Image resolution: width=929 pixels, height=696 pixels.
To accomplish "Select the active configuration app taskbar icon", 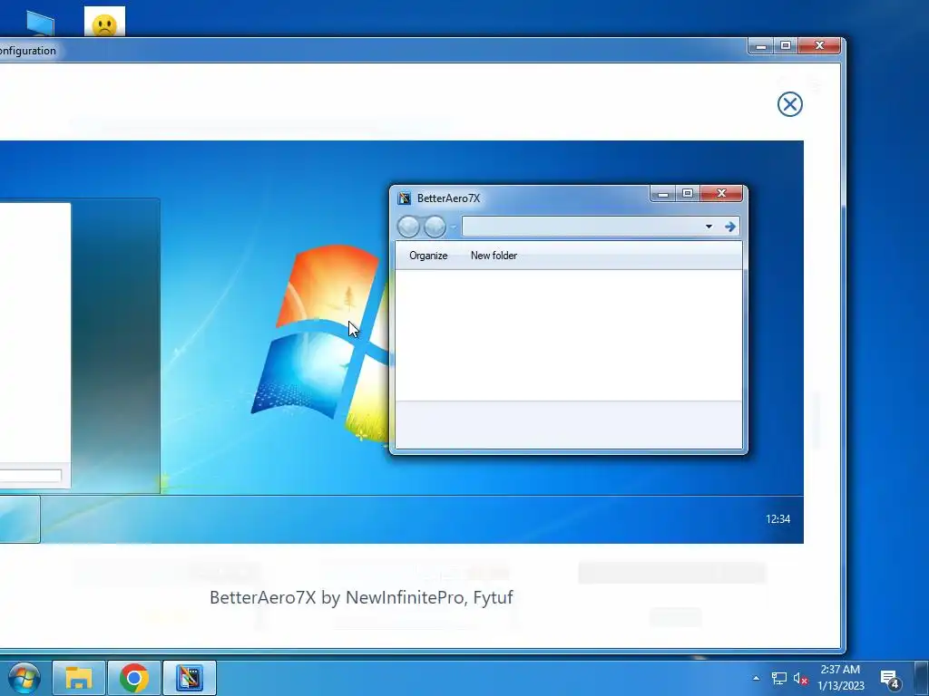I will click(190, 678).
